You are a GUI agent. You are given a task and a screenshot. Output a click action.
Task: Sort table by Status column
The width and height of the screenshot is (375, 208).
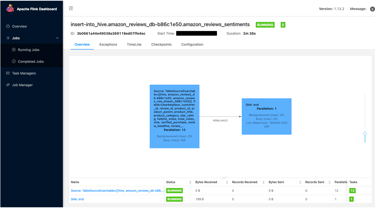[x=190, y=182]
